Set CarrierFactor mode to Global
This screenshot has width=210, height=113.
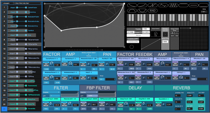(46, 62)
